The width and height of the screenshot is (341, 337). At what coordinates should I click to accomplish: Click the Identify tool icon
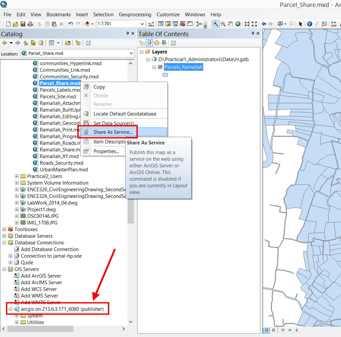[309, 24]
